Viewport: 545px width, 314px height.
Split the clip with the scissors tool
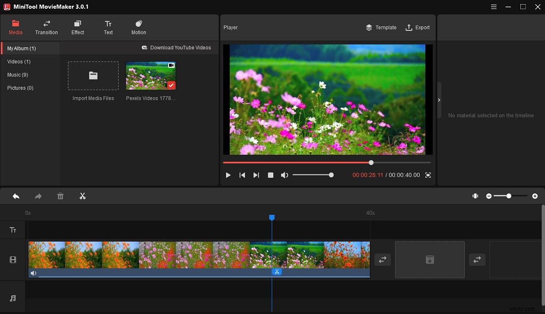click(x=83, y=196)
